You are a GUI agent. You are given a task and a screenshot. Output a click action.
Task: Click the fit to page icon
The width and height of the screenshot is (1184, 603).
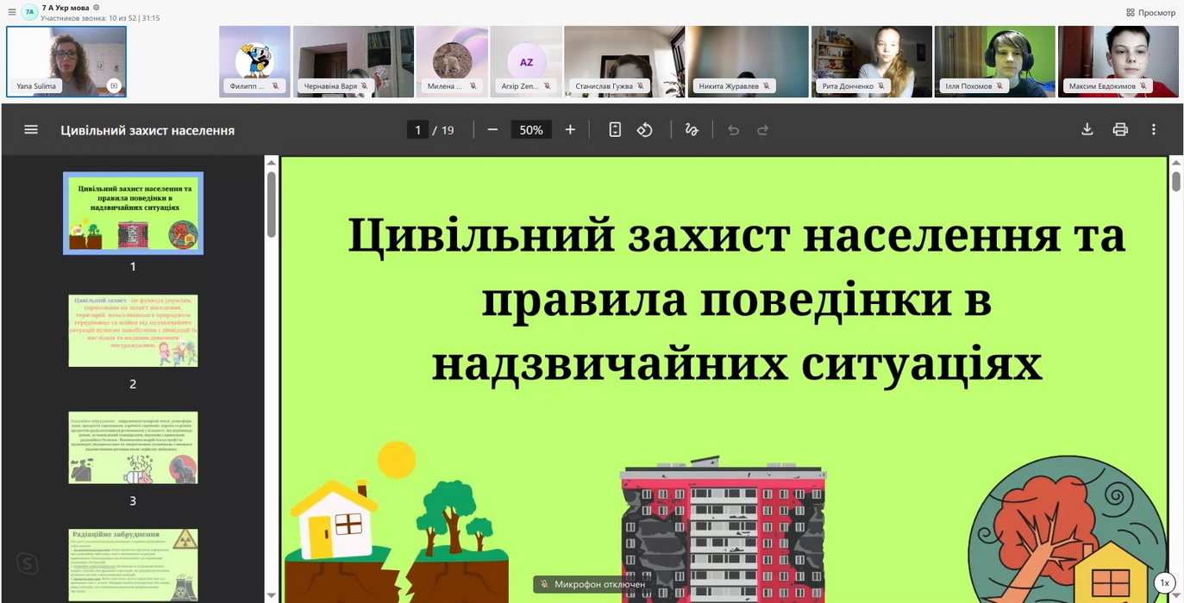[x=615, y=130]
